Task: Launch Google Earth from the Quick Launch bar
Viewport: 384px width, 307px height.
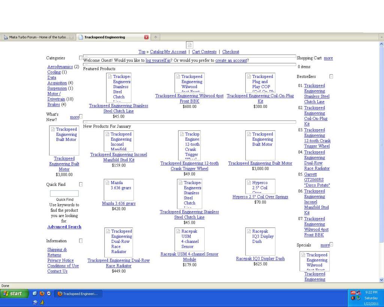Action: (x=35, y=302)
